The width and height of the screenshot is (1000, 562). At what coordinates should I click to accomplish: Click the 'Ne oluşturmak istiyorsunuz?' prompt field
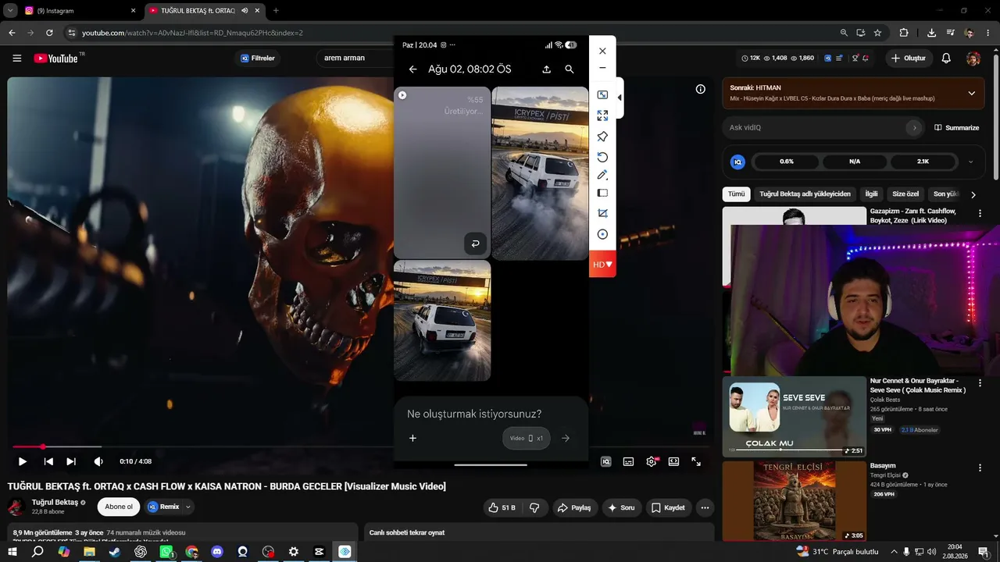pyautogui.click(x=474, y=414)
